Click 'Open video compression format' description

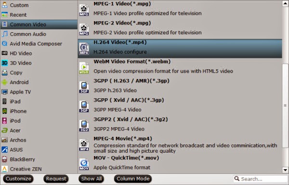163,71
